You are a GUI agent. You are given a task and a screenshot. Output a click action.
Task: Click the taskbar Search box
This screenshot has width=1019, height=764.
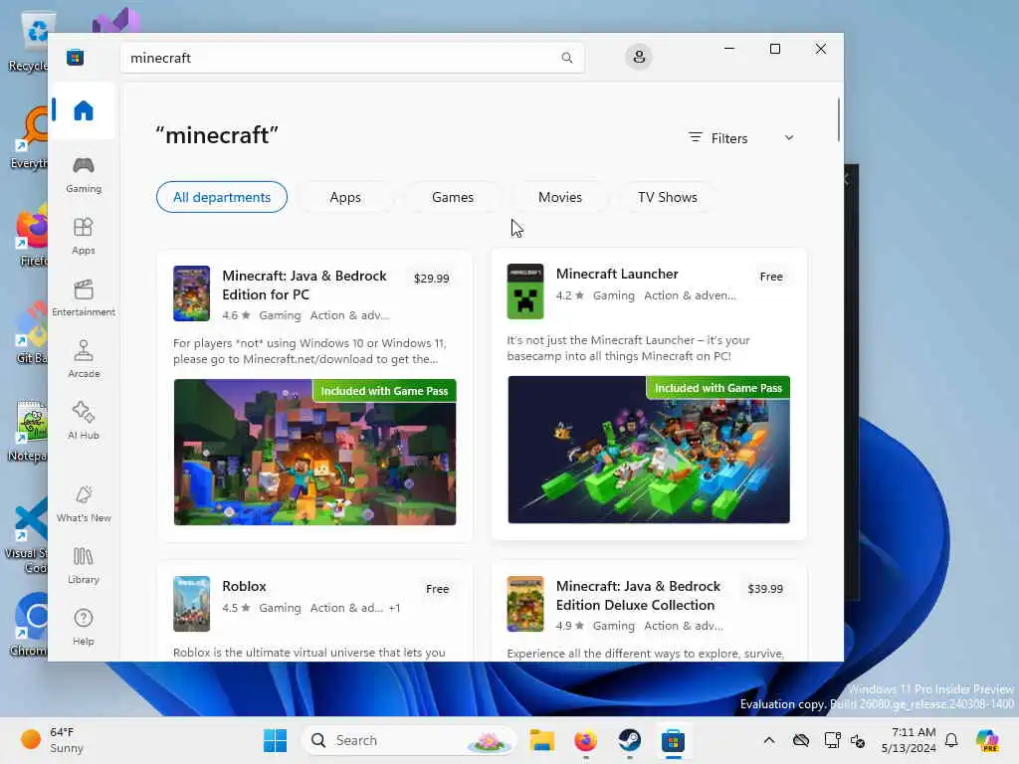(x=409, y=740)
